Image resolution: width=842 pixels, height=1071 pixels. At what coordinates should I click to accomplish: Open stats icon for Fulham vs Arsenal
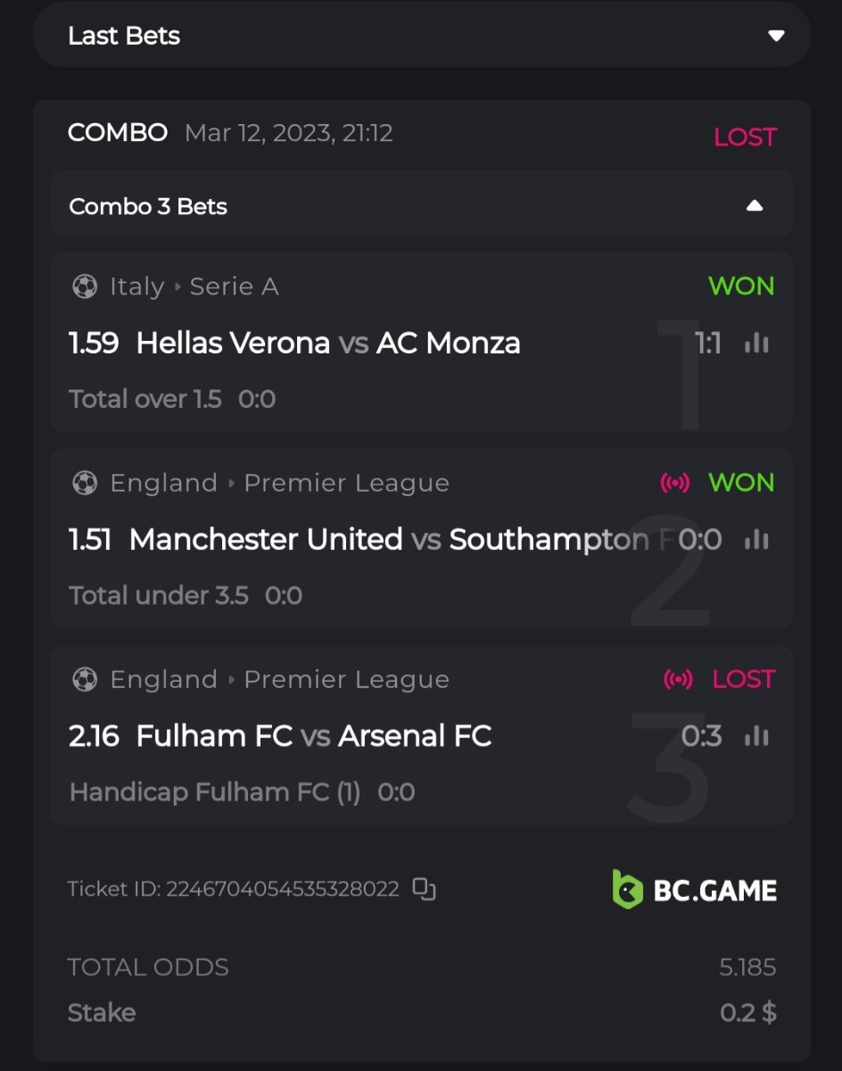pyautogui.click(x=756, y=735)
